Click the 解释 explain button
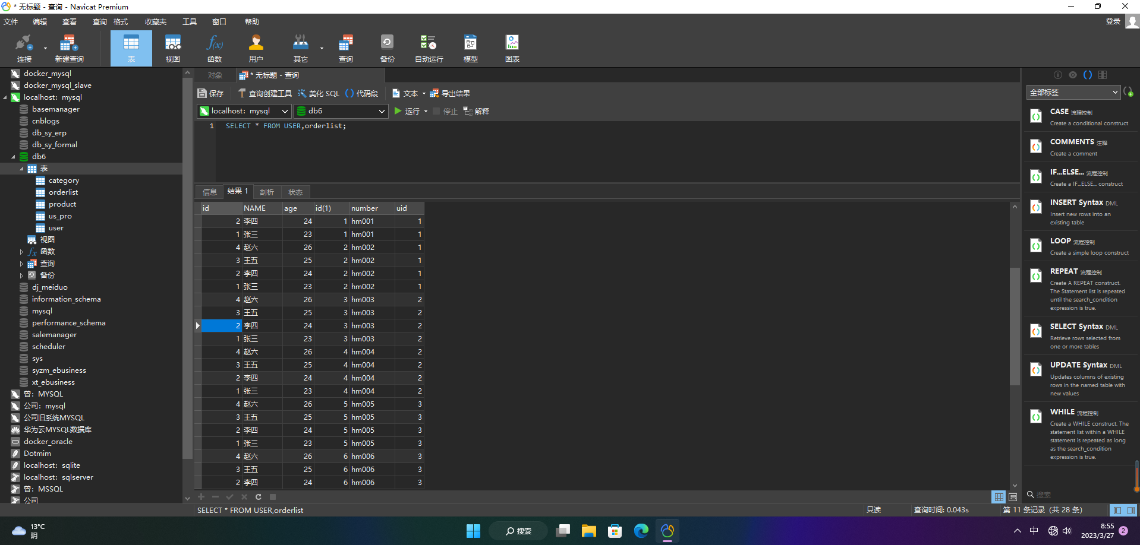Image resolution: width=1140 pixels, height=545 pixels. [477, 111]
